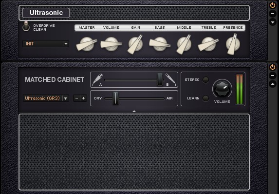Enable the STEREO button

point(205,79)
